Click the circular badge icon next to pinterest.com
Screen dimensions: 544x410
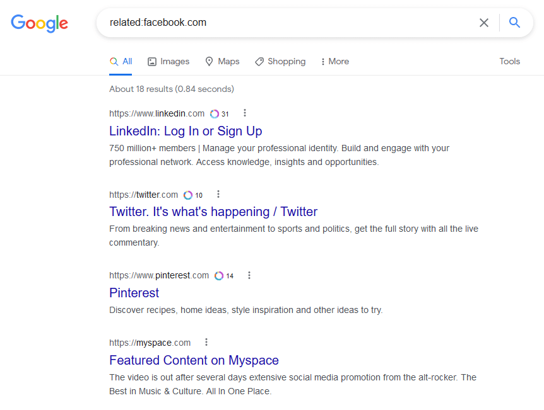pyautogui.click(x=219, y=276)
